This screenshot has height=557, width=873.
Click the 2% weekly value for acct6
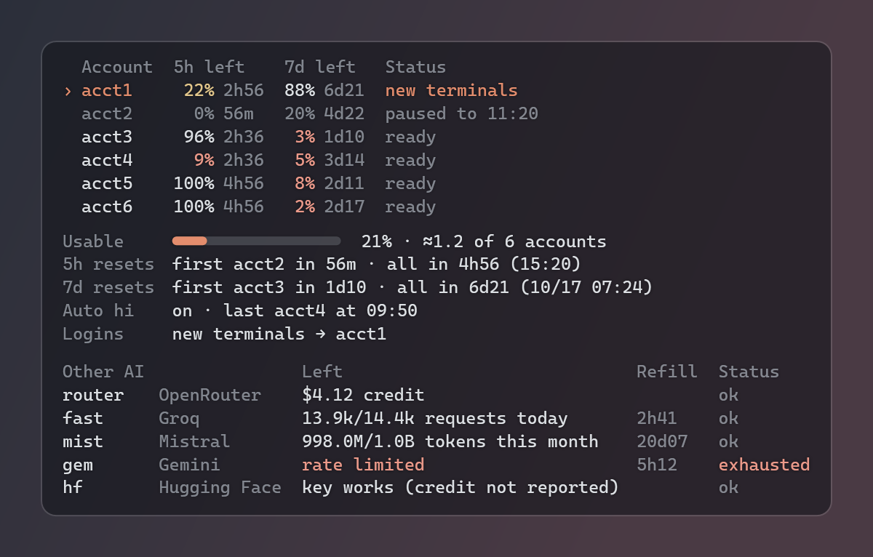click(305, 207)
